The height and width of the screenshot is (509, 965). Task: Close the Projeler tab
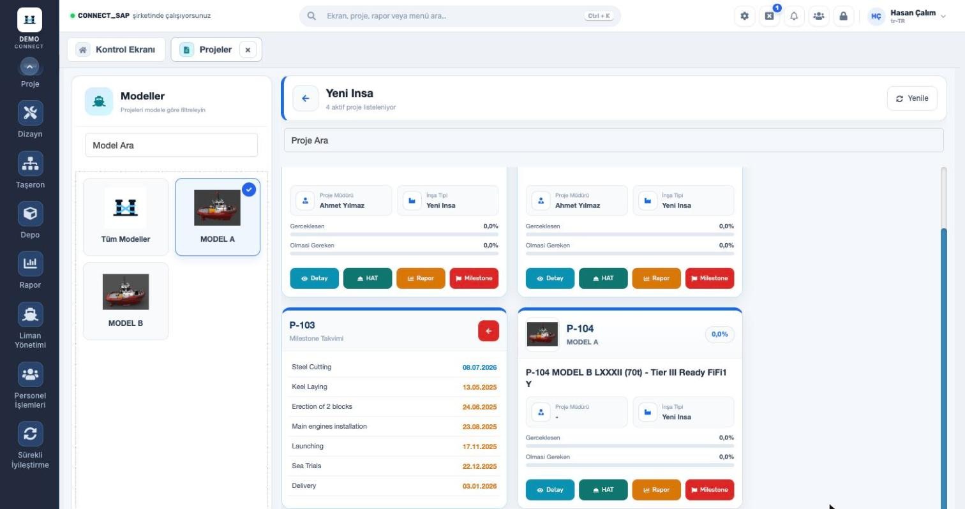[248, 49]
